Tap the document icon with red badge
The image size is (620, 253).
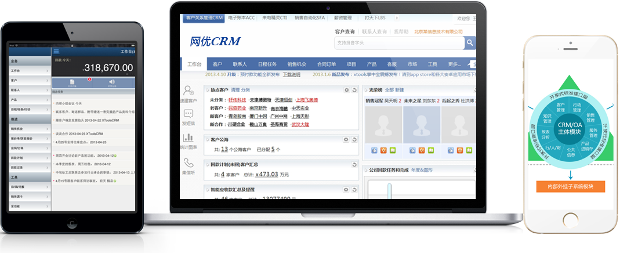(x=72, y=82)
